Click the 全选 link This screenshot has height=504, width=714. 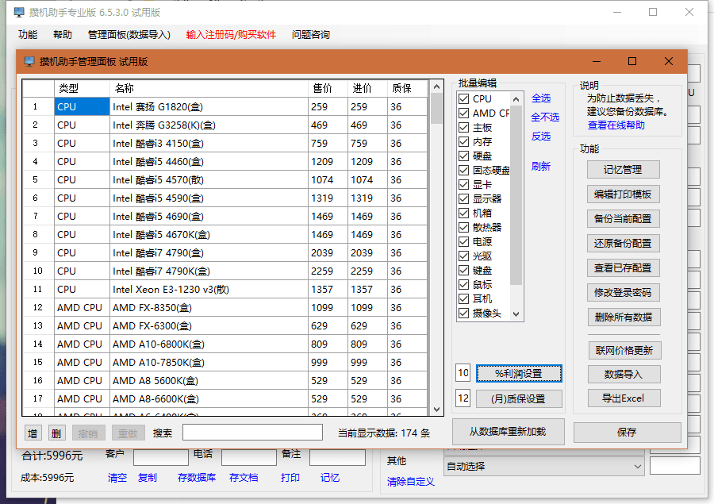(x=541, y=98)
